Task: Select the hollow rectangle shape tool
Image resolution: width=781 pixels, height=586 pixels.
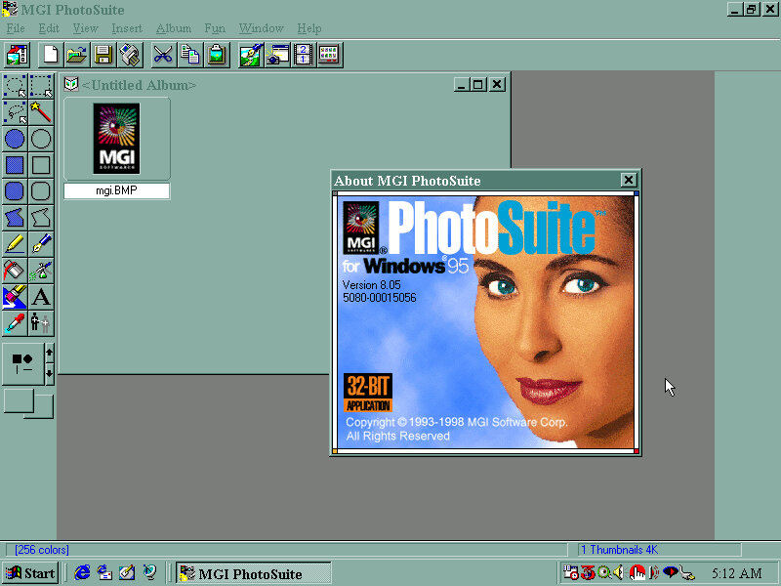Action: pyautogui.click(x=41, y=165)
